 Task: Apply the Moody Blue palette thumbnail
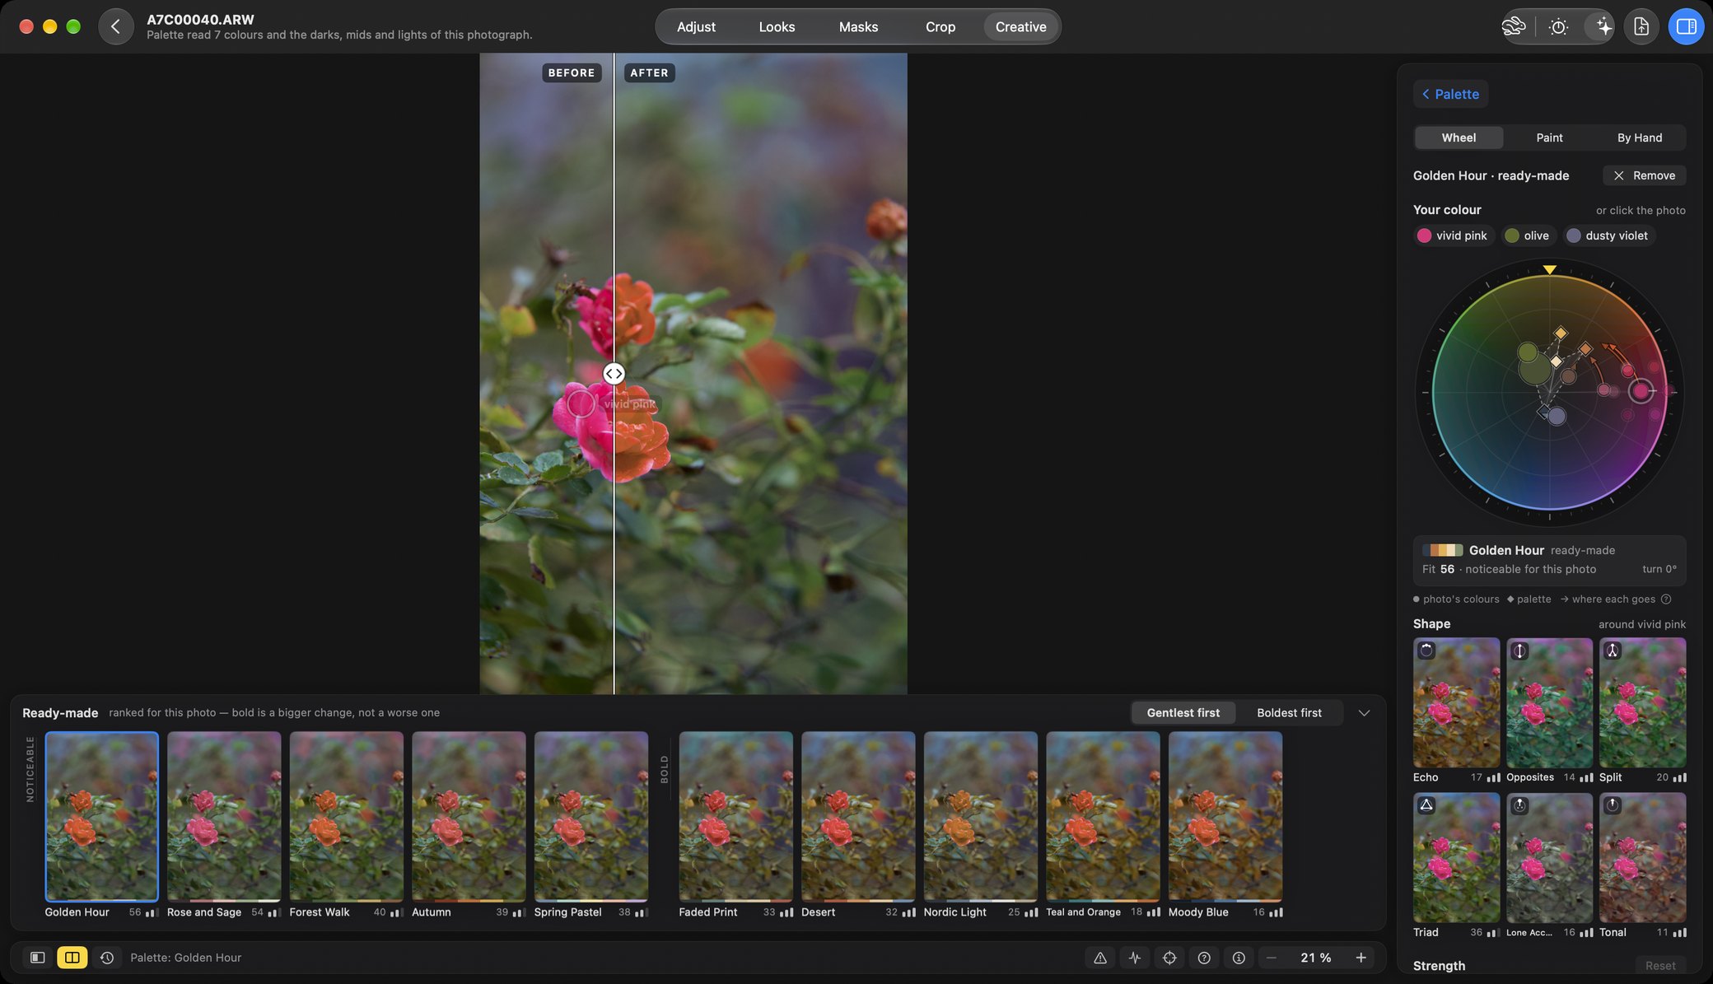(1225, 817)
